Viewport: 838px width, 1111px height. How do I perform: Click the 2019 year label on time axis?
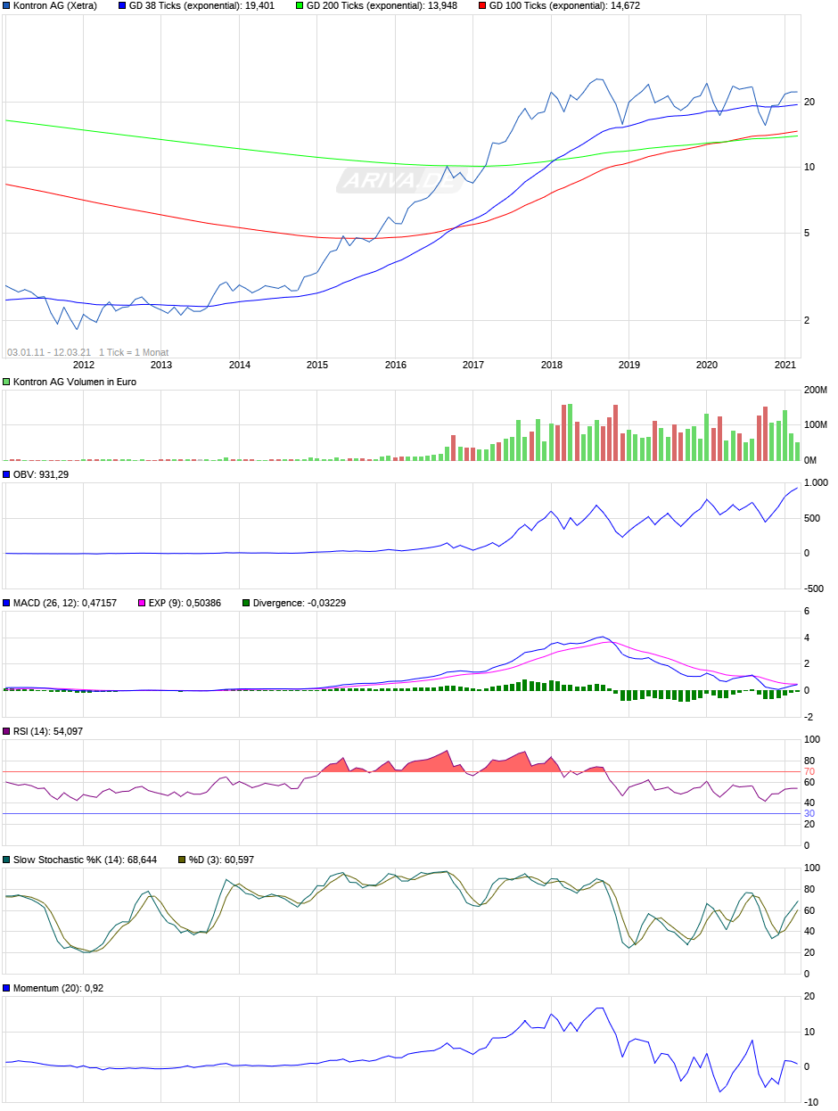point(629,365)
